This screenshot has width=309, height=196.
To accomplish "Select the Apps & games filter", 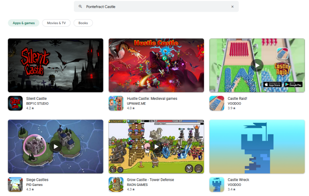I will [24, 23].
